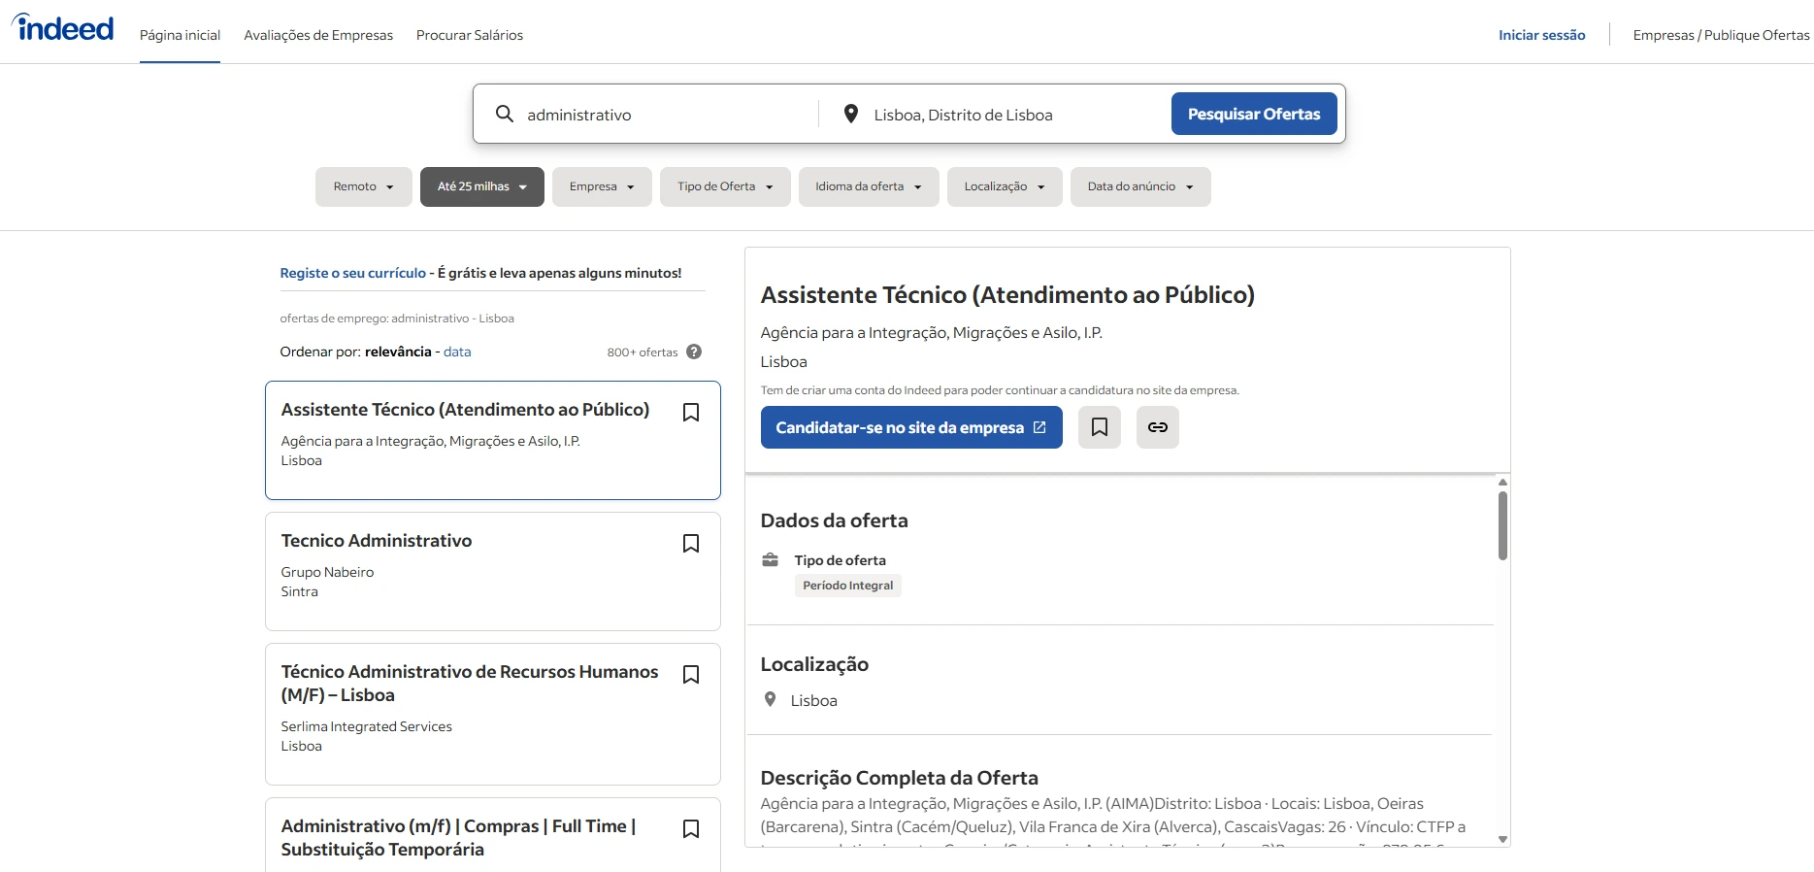This screenshot has height=872, width=1814.
Task: Click Pesquisar Ofertas button
Action: pyautogui.click(x=1254, y=114)
